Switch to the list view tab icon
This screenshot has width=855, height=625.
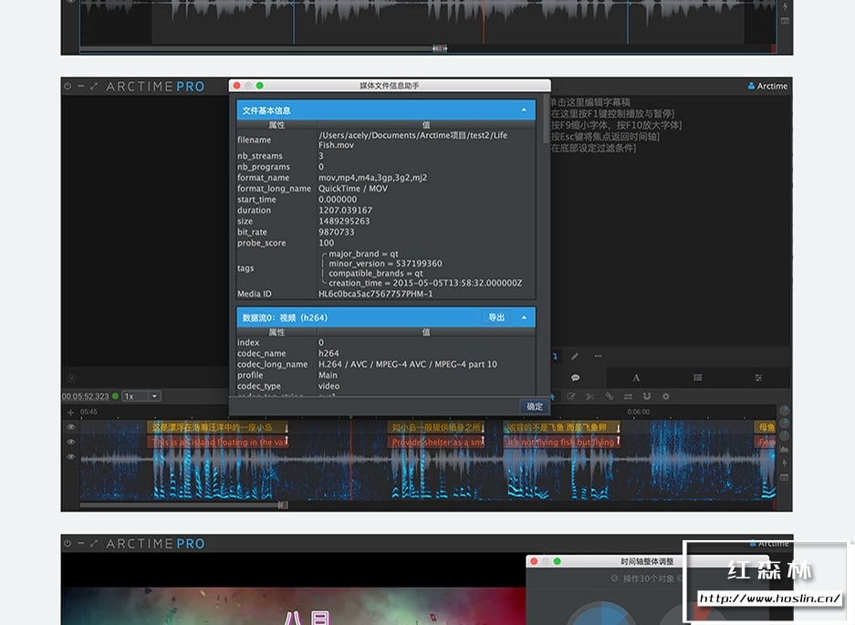point(697,378)
